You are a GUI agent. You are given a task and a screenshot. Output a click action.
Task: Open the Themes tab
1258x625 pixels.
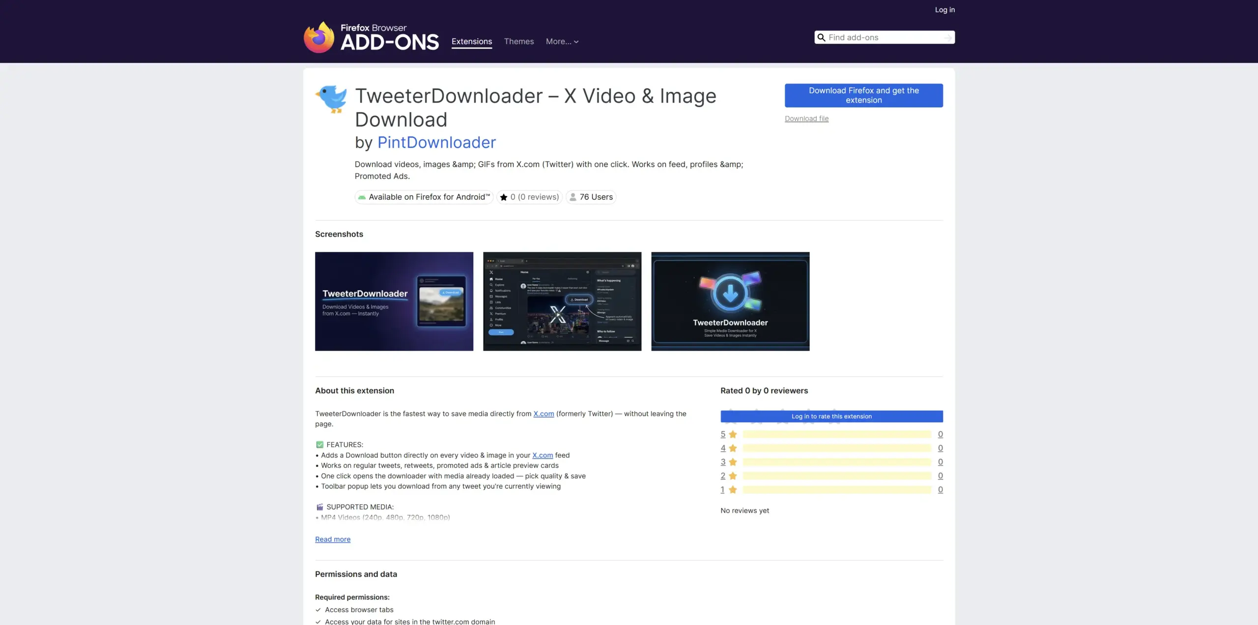[x=519, y=42]
